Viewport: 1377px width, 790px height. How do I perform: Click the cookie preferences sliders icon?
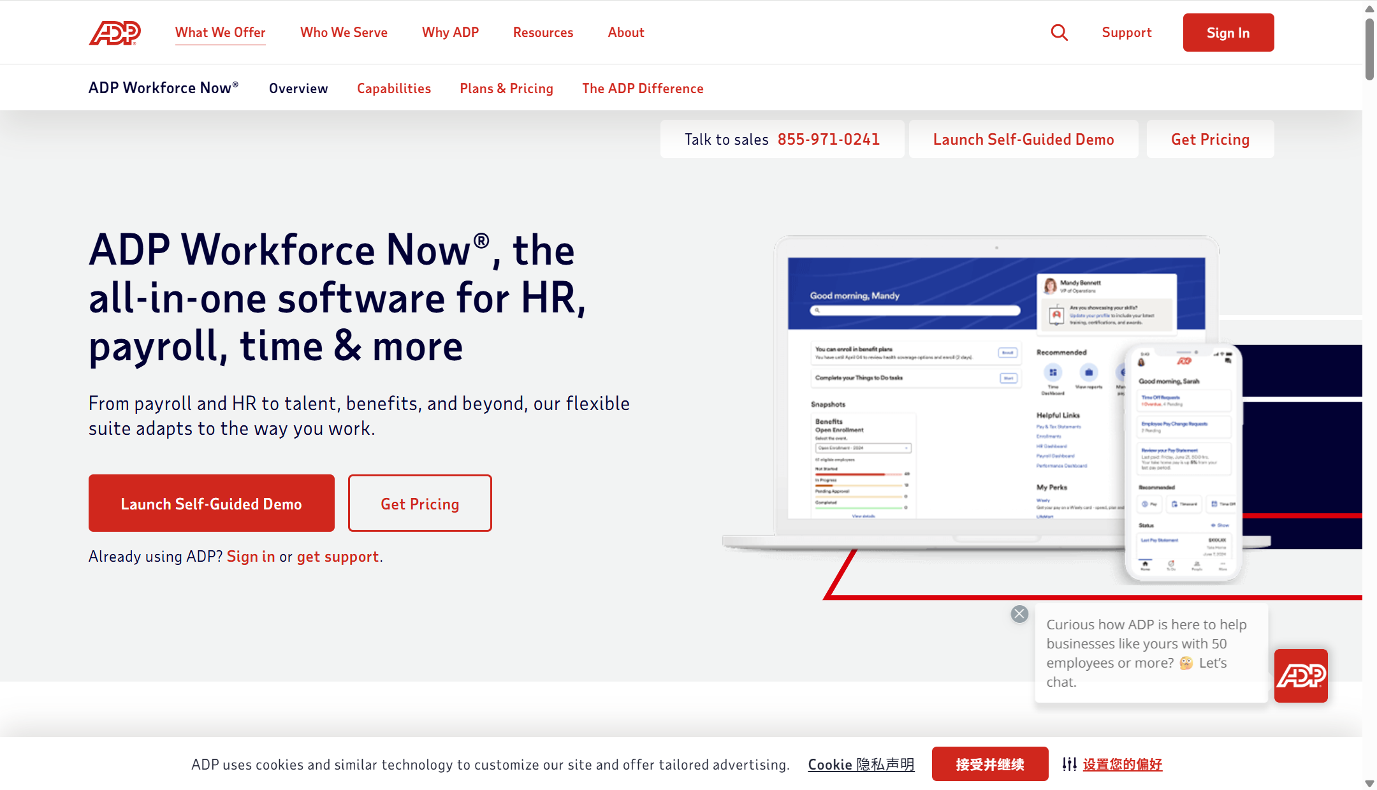pos(1069,764)
